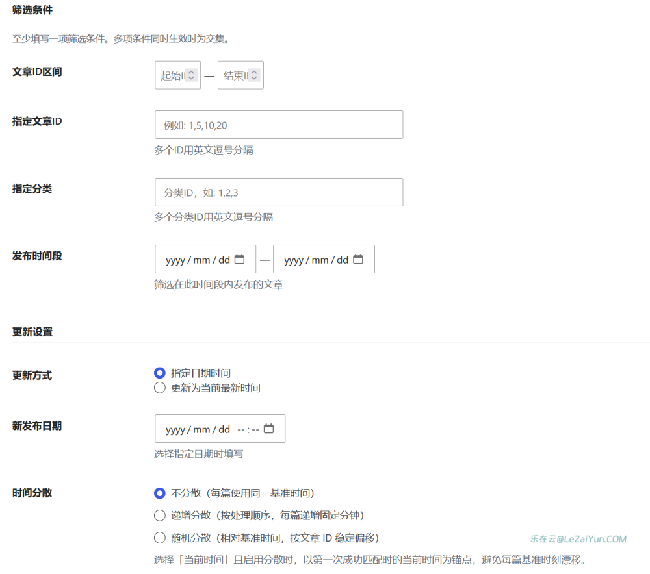Viewport: 650px width, 574px height.
Task: Open calendar picker for 新发布日期
Action: coord(268,429)
